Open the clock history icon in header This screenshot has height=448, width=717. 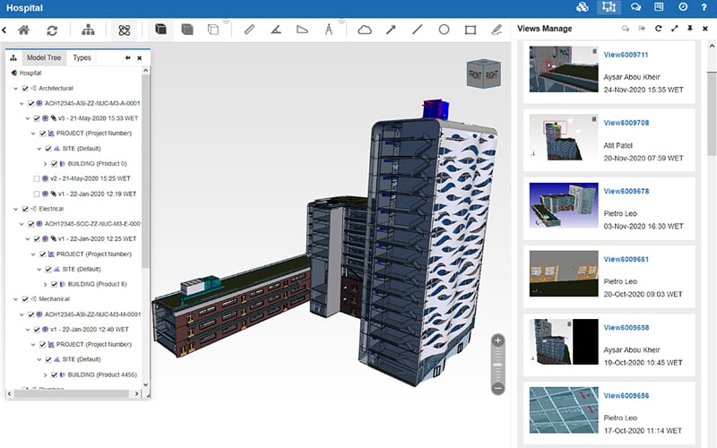click(x=683, y=7)
